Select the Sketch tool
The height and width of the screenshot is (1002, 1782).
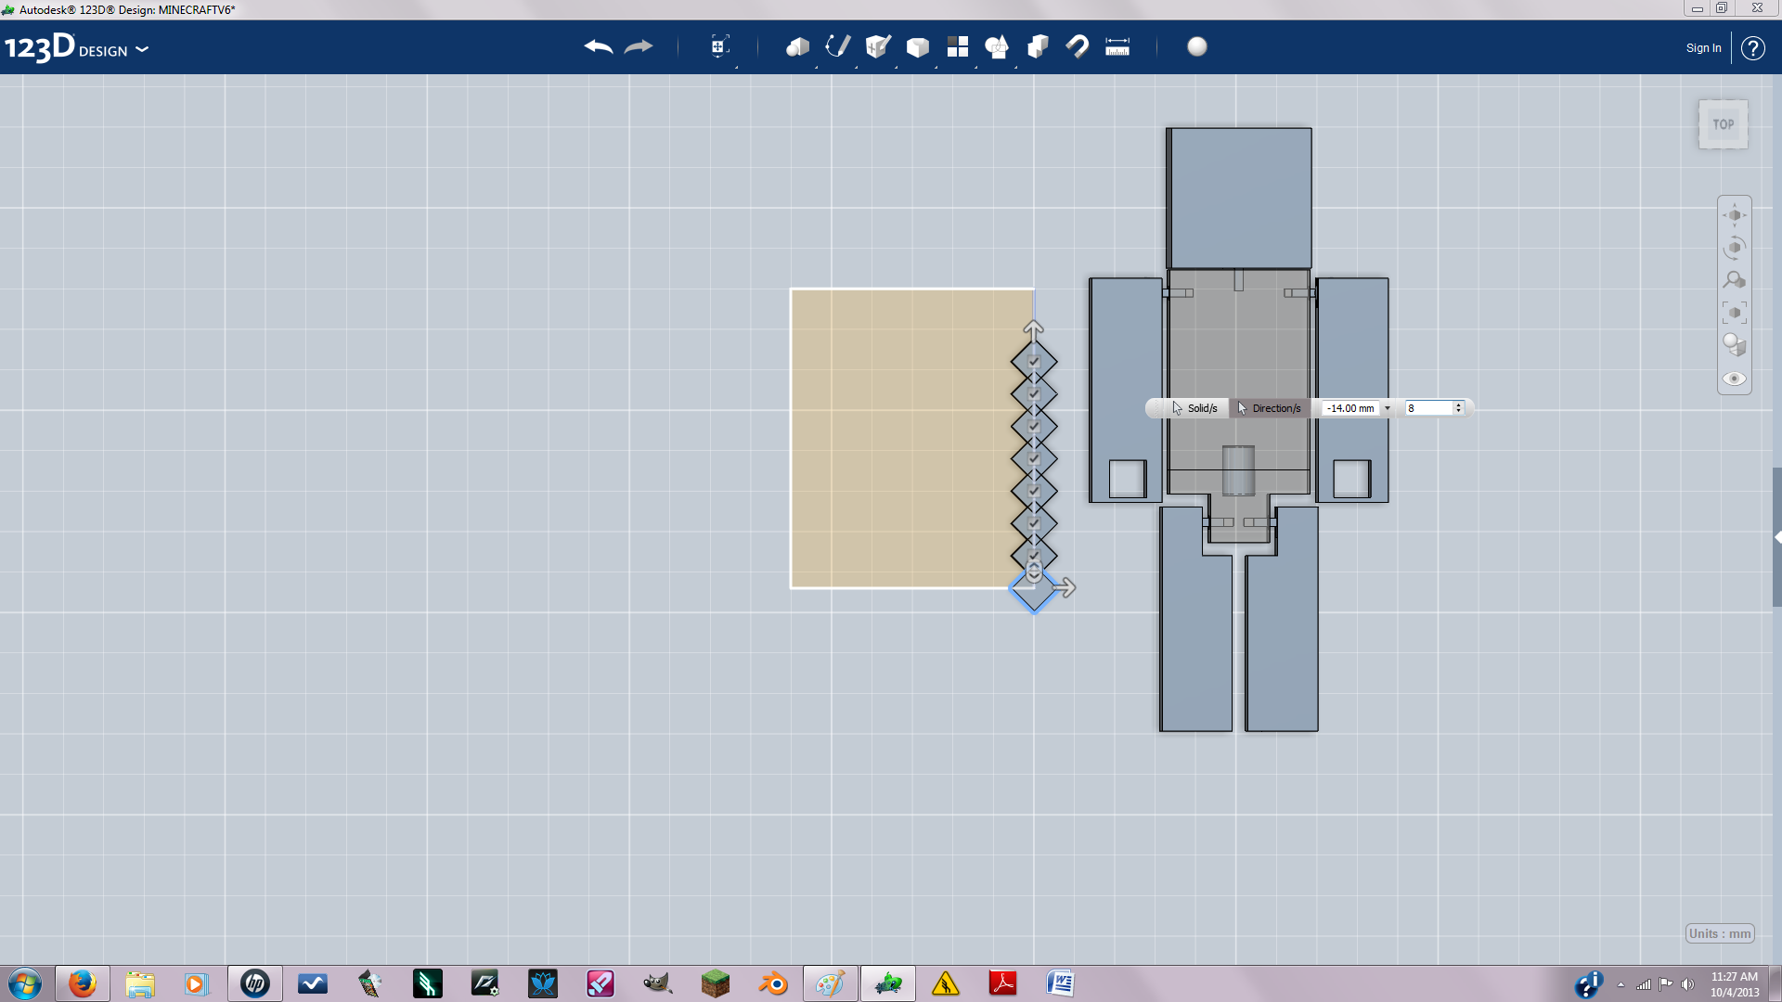838,46
